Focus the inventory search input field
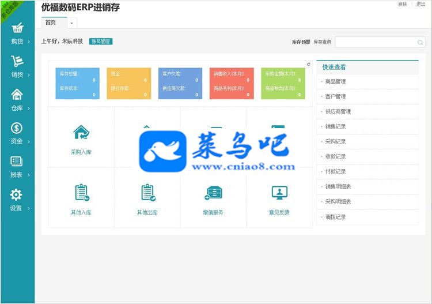 [380, 42]
